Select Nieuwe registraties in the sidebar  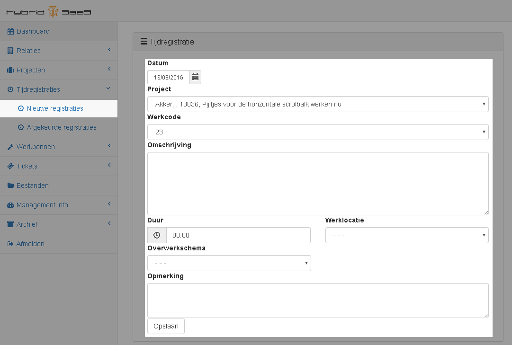pos(55,108)
